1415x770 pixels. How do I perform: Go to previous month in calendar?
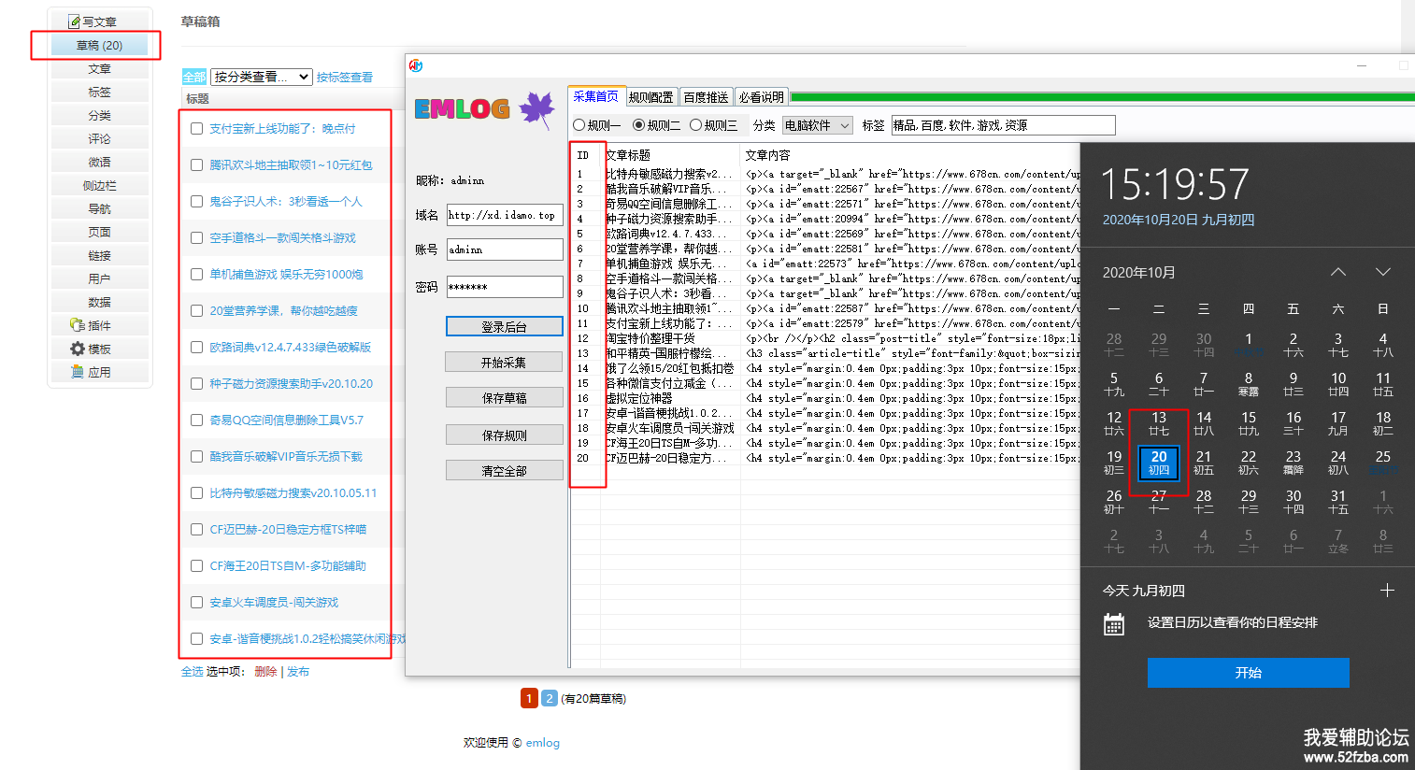tap(1338, 272)
